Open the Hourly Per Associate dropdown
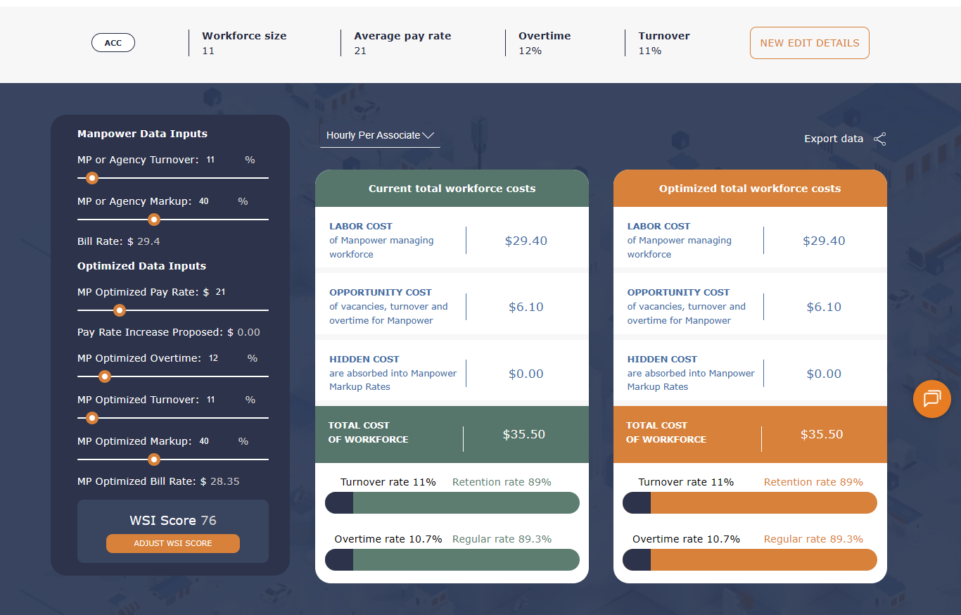 pyautogui.click(x=380, y=135)
